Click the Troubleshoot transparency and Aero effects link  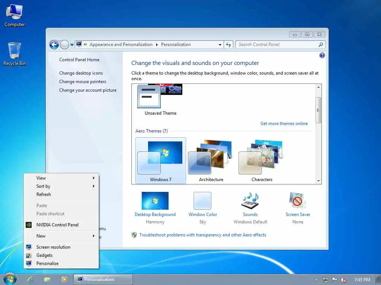[202, 235]
